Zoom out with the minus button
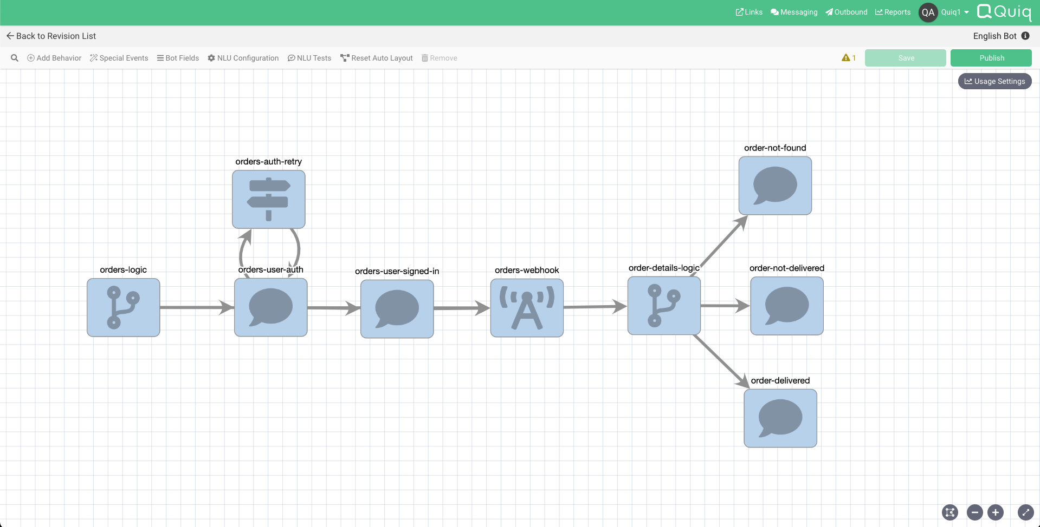The width and height of the screenshot is (1040, 527). (974, 512)
